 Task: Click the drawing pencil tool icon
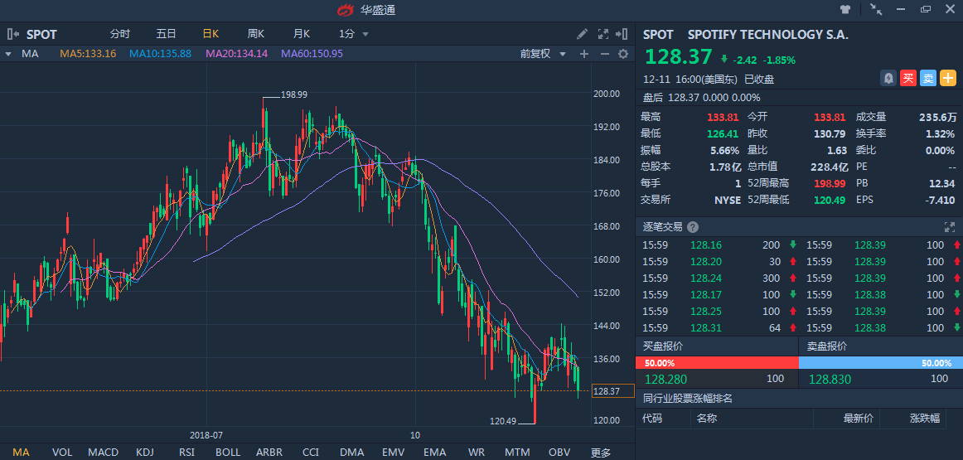pos(583,34)
